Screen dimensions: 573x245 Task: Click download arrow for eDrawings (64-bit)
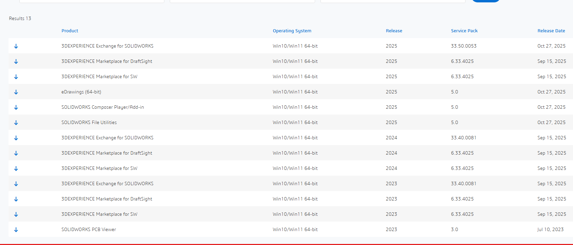16,92
